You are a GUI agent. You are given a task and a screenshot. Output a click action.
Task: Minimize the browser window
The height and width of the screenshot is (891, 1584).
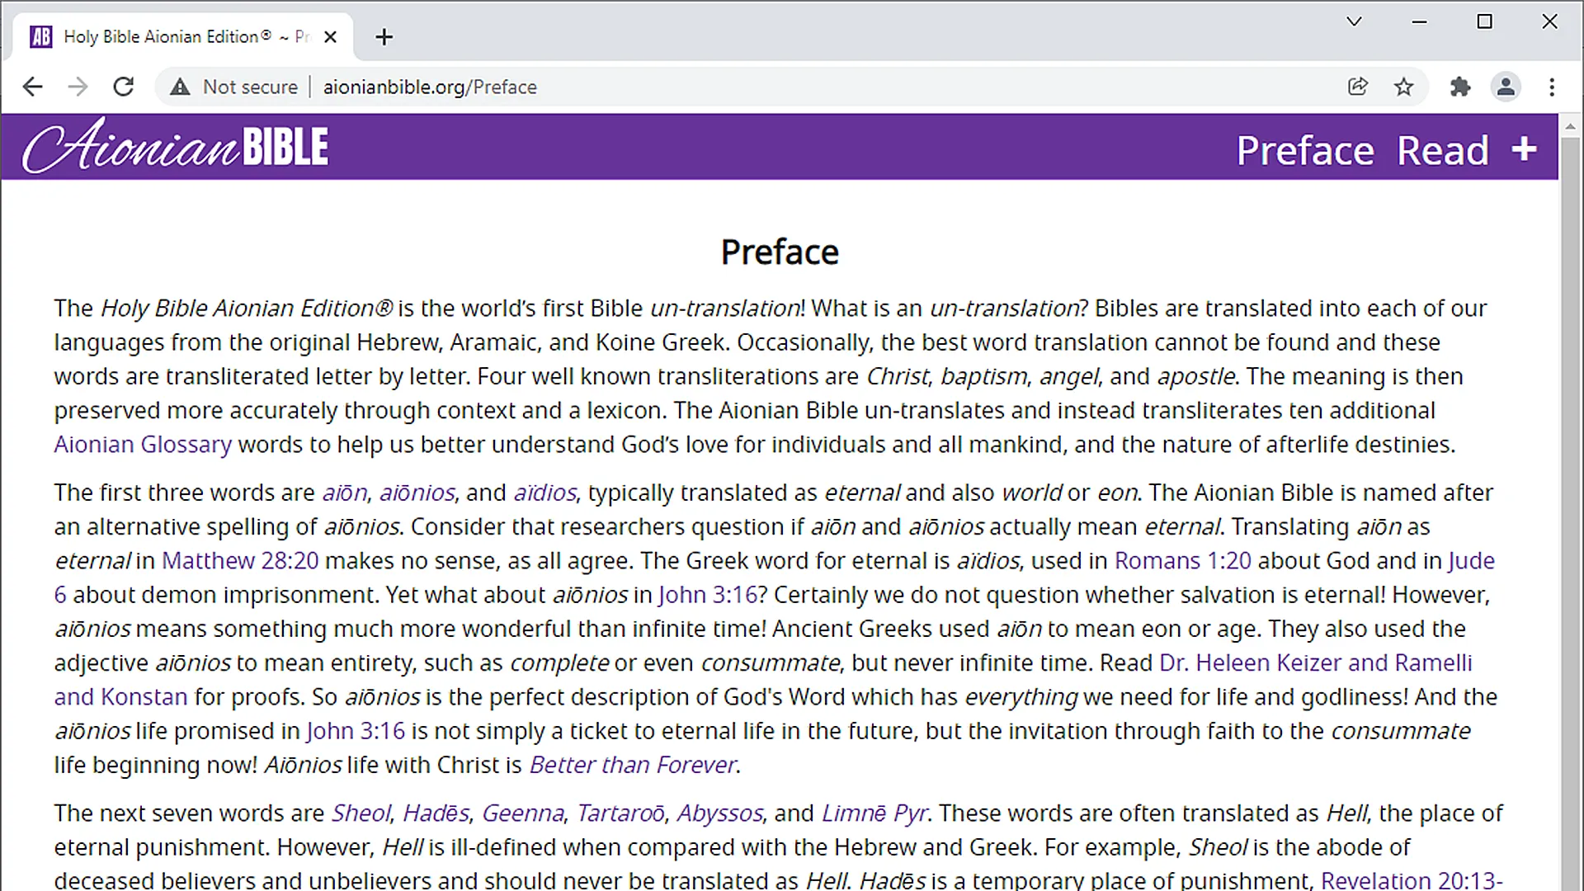(x=1419, y=21)
